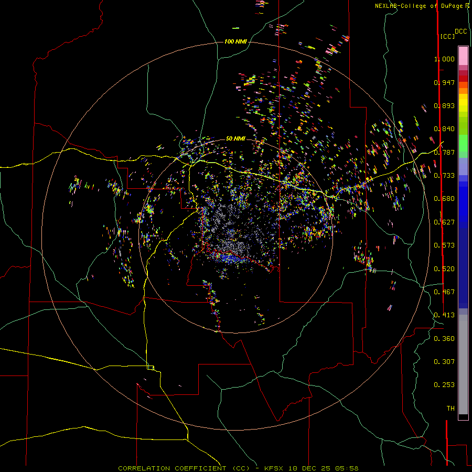Click the TH threshold label in legend
This screenshot has width=472, height=472.
pyautogui.click(x=450, y=409)
